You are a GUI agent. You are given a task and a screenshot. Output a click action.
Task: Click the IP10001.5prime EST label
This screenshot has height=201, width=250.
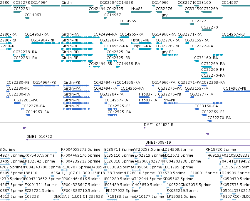[204, 173]
